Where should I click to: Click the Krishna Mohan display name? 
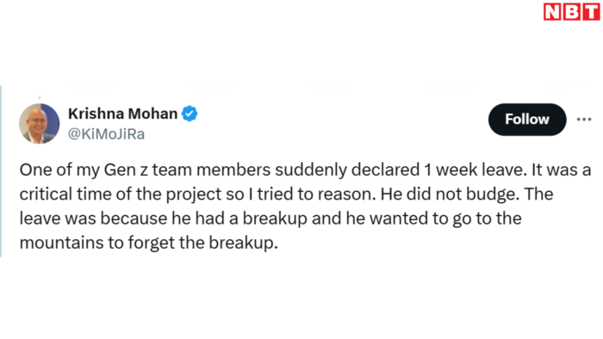(122, 114)
